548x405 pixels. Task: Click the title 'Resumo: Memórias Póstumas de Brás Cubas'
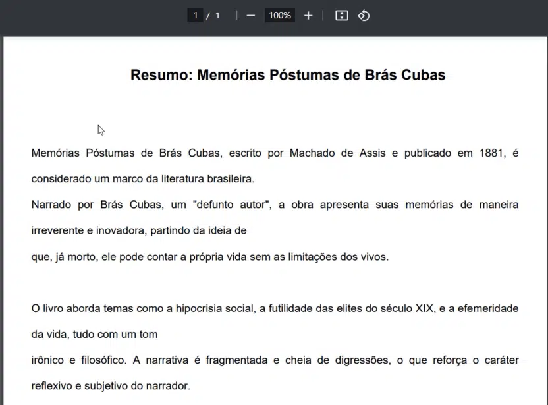[x=288, y=75]
